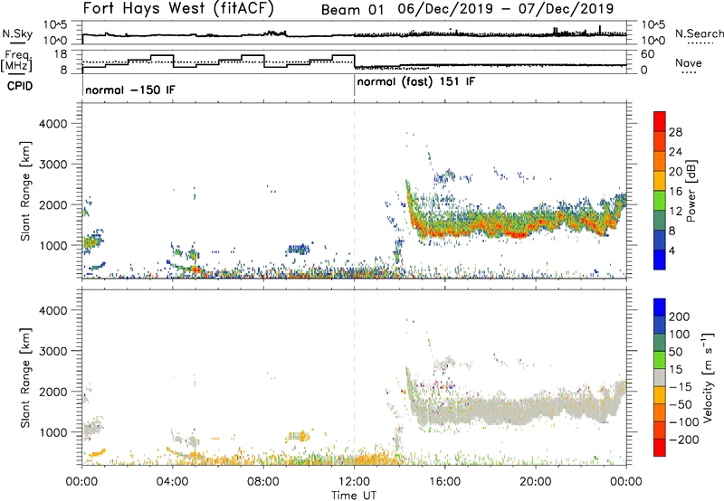Click the 'CPID' row label
Viewport: 724px width, 501px height.
click(20, 86)
